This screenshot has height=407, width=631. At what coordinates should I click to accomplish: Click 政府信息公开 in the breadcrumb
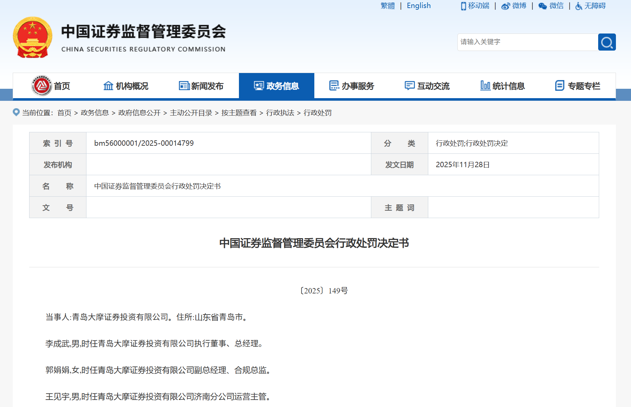139,113
